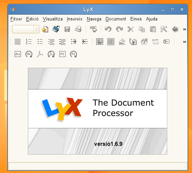Open an existing document
The height and width of the screenshot is (173, 192).
(x=56, y=29)
